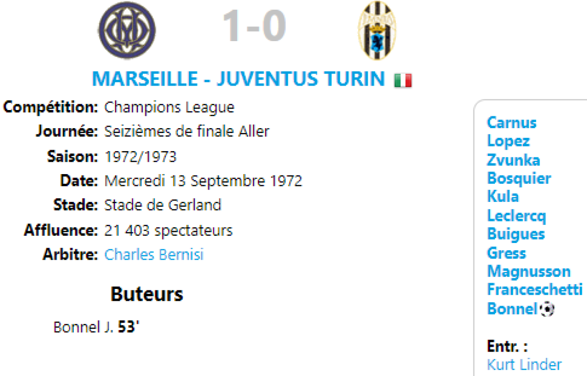Click the Italian flag icon
Screen dimensions: 587x376
coord(403,80)
